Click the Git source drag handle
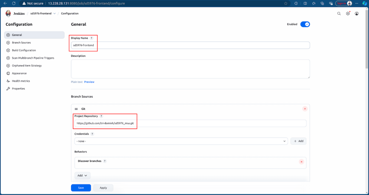369x195 pixels. (76, 109)
